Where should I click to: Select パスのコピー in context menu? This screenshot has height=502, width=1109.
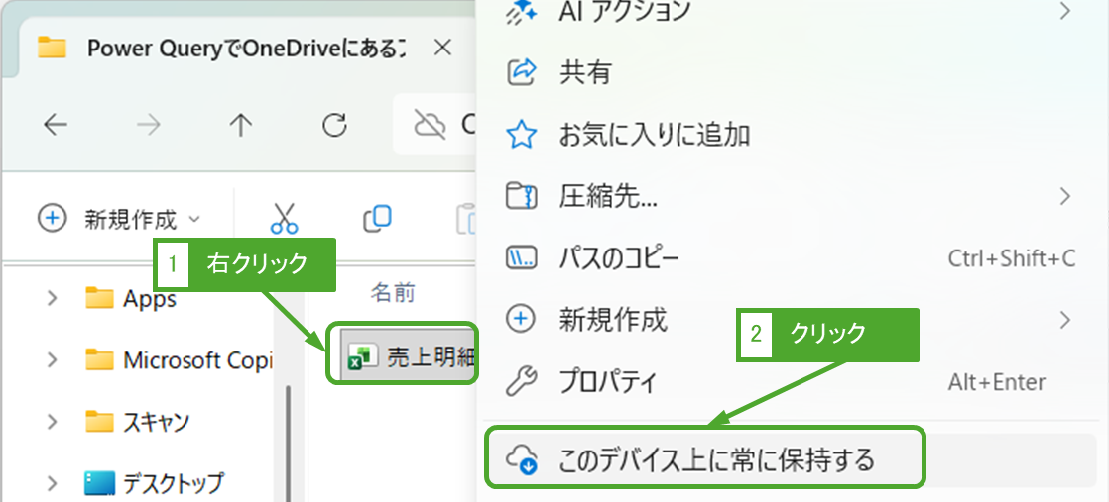coord(619,258)
